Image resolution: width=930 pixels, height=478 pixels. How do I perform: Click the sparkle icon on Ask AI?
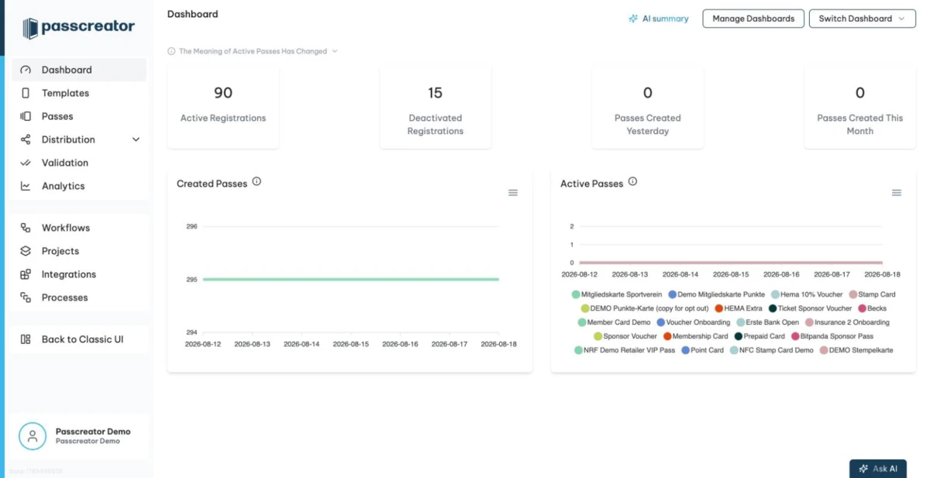pos(863,469)
